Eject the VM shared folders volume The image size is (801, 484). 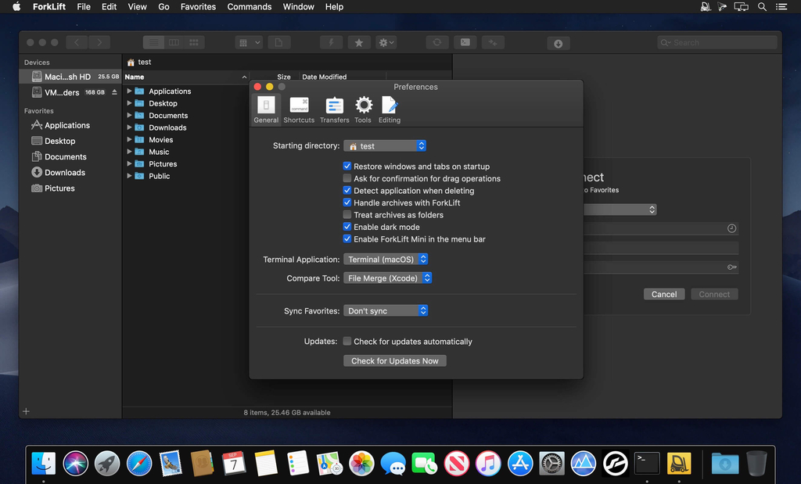pos(115,92)
